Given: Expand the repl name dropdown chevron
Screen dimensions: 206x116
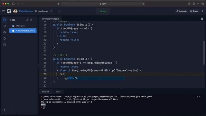Looking at the screenshot, I should pos(55,11).
